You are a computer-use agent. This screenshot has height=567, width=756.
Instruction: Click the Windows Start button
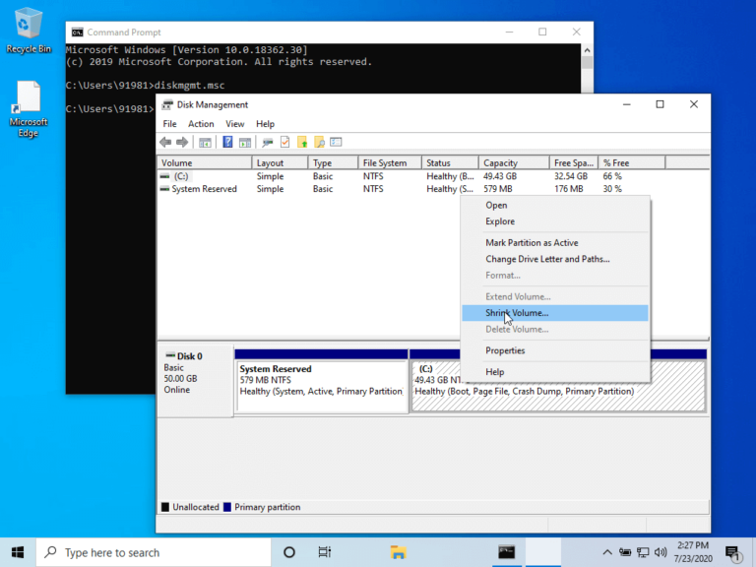coord(18,552)
